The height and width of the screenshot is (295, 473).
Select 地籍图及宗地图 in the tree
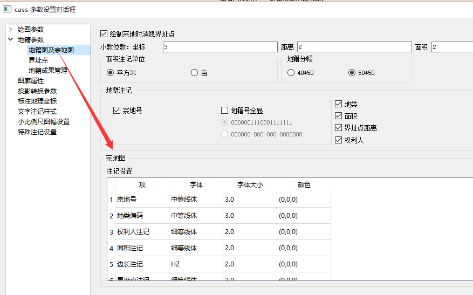point(51,50)
